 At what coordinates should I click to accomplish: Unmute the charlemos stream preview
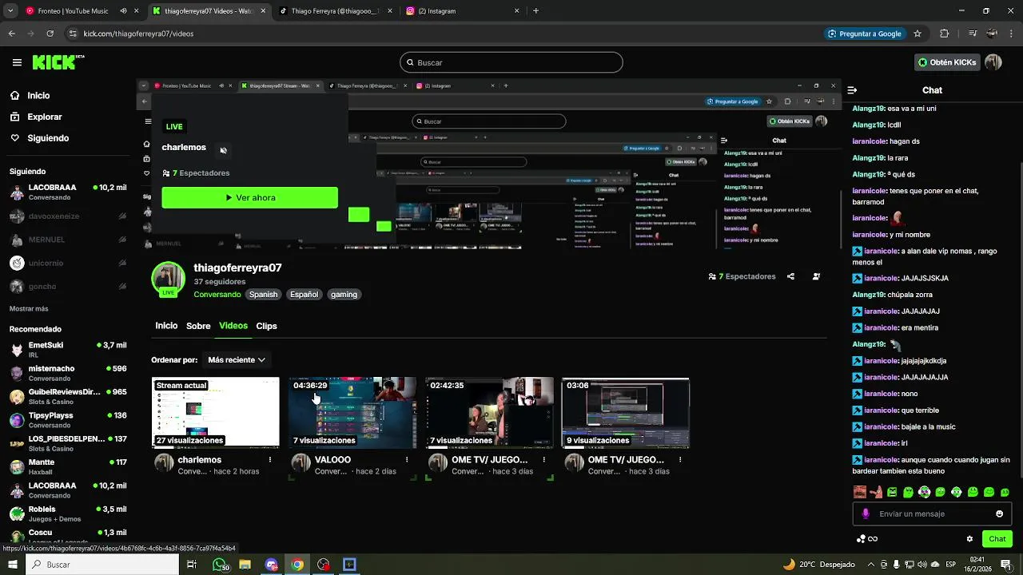(223, 150)
